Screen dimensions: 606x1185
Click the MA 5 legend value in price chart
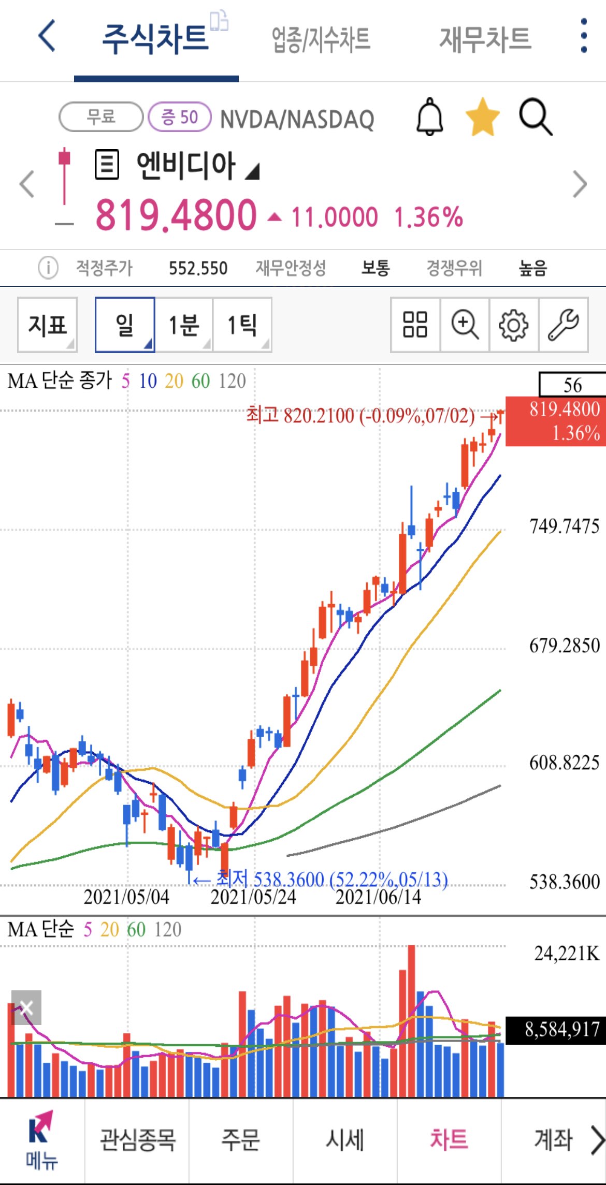tap(126, 381)
